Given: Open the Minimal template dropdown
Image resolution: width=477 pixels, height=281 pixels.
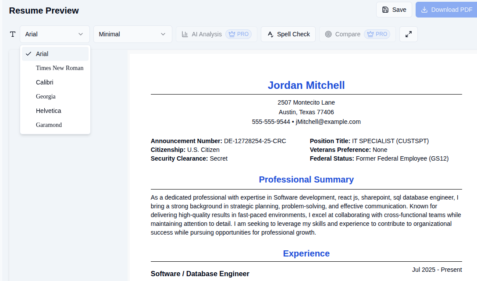Looking at the screenshot, I should point(132,34).
